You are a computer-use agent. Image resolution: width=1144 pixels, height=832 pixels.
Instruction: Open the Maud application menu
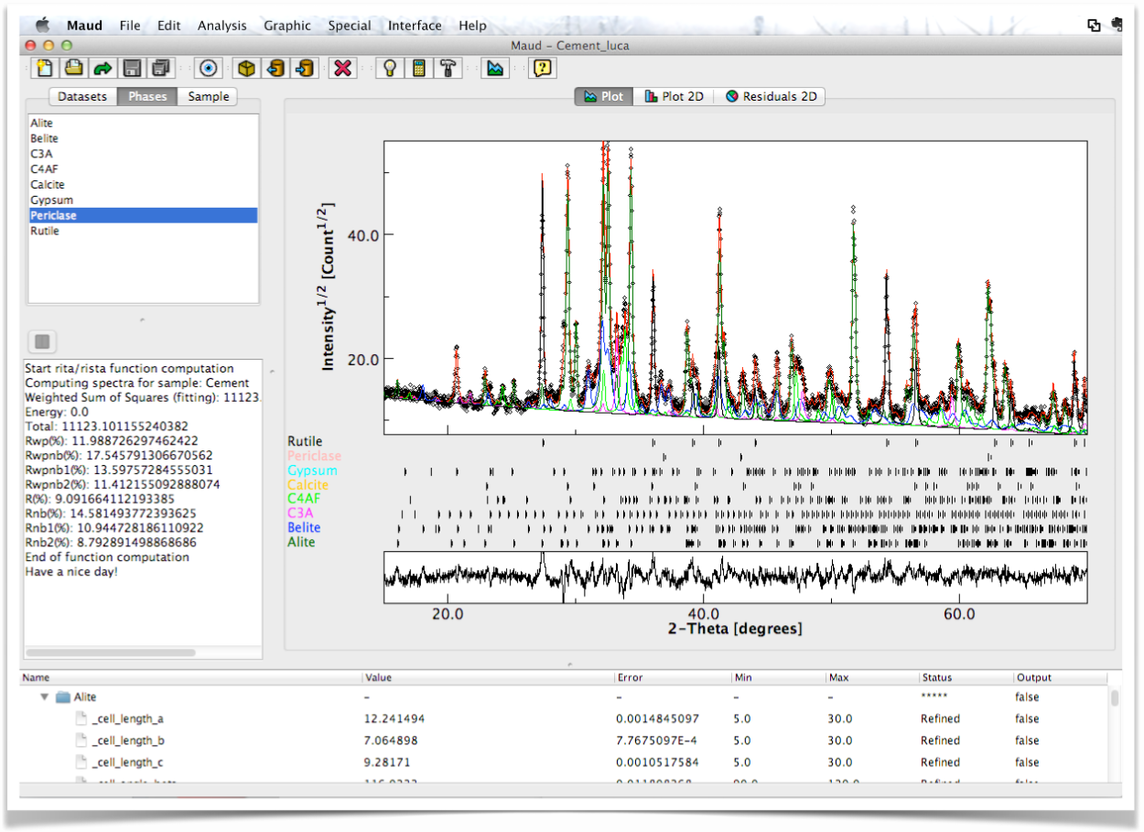pyautogui.click(x=84, y=26)
